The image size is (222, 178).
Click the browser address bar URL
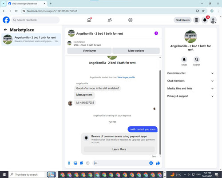52,11
